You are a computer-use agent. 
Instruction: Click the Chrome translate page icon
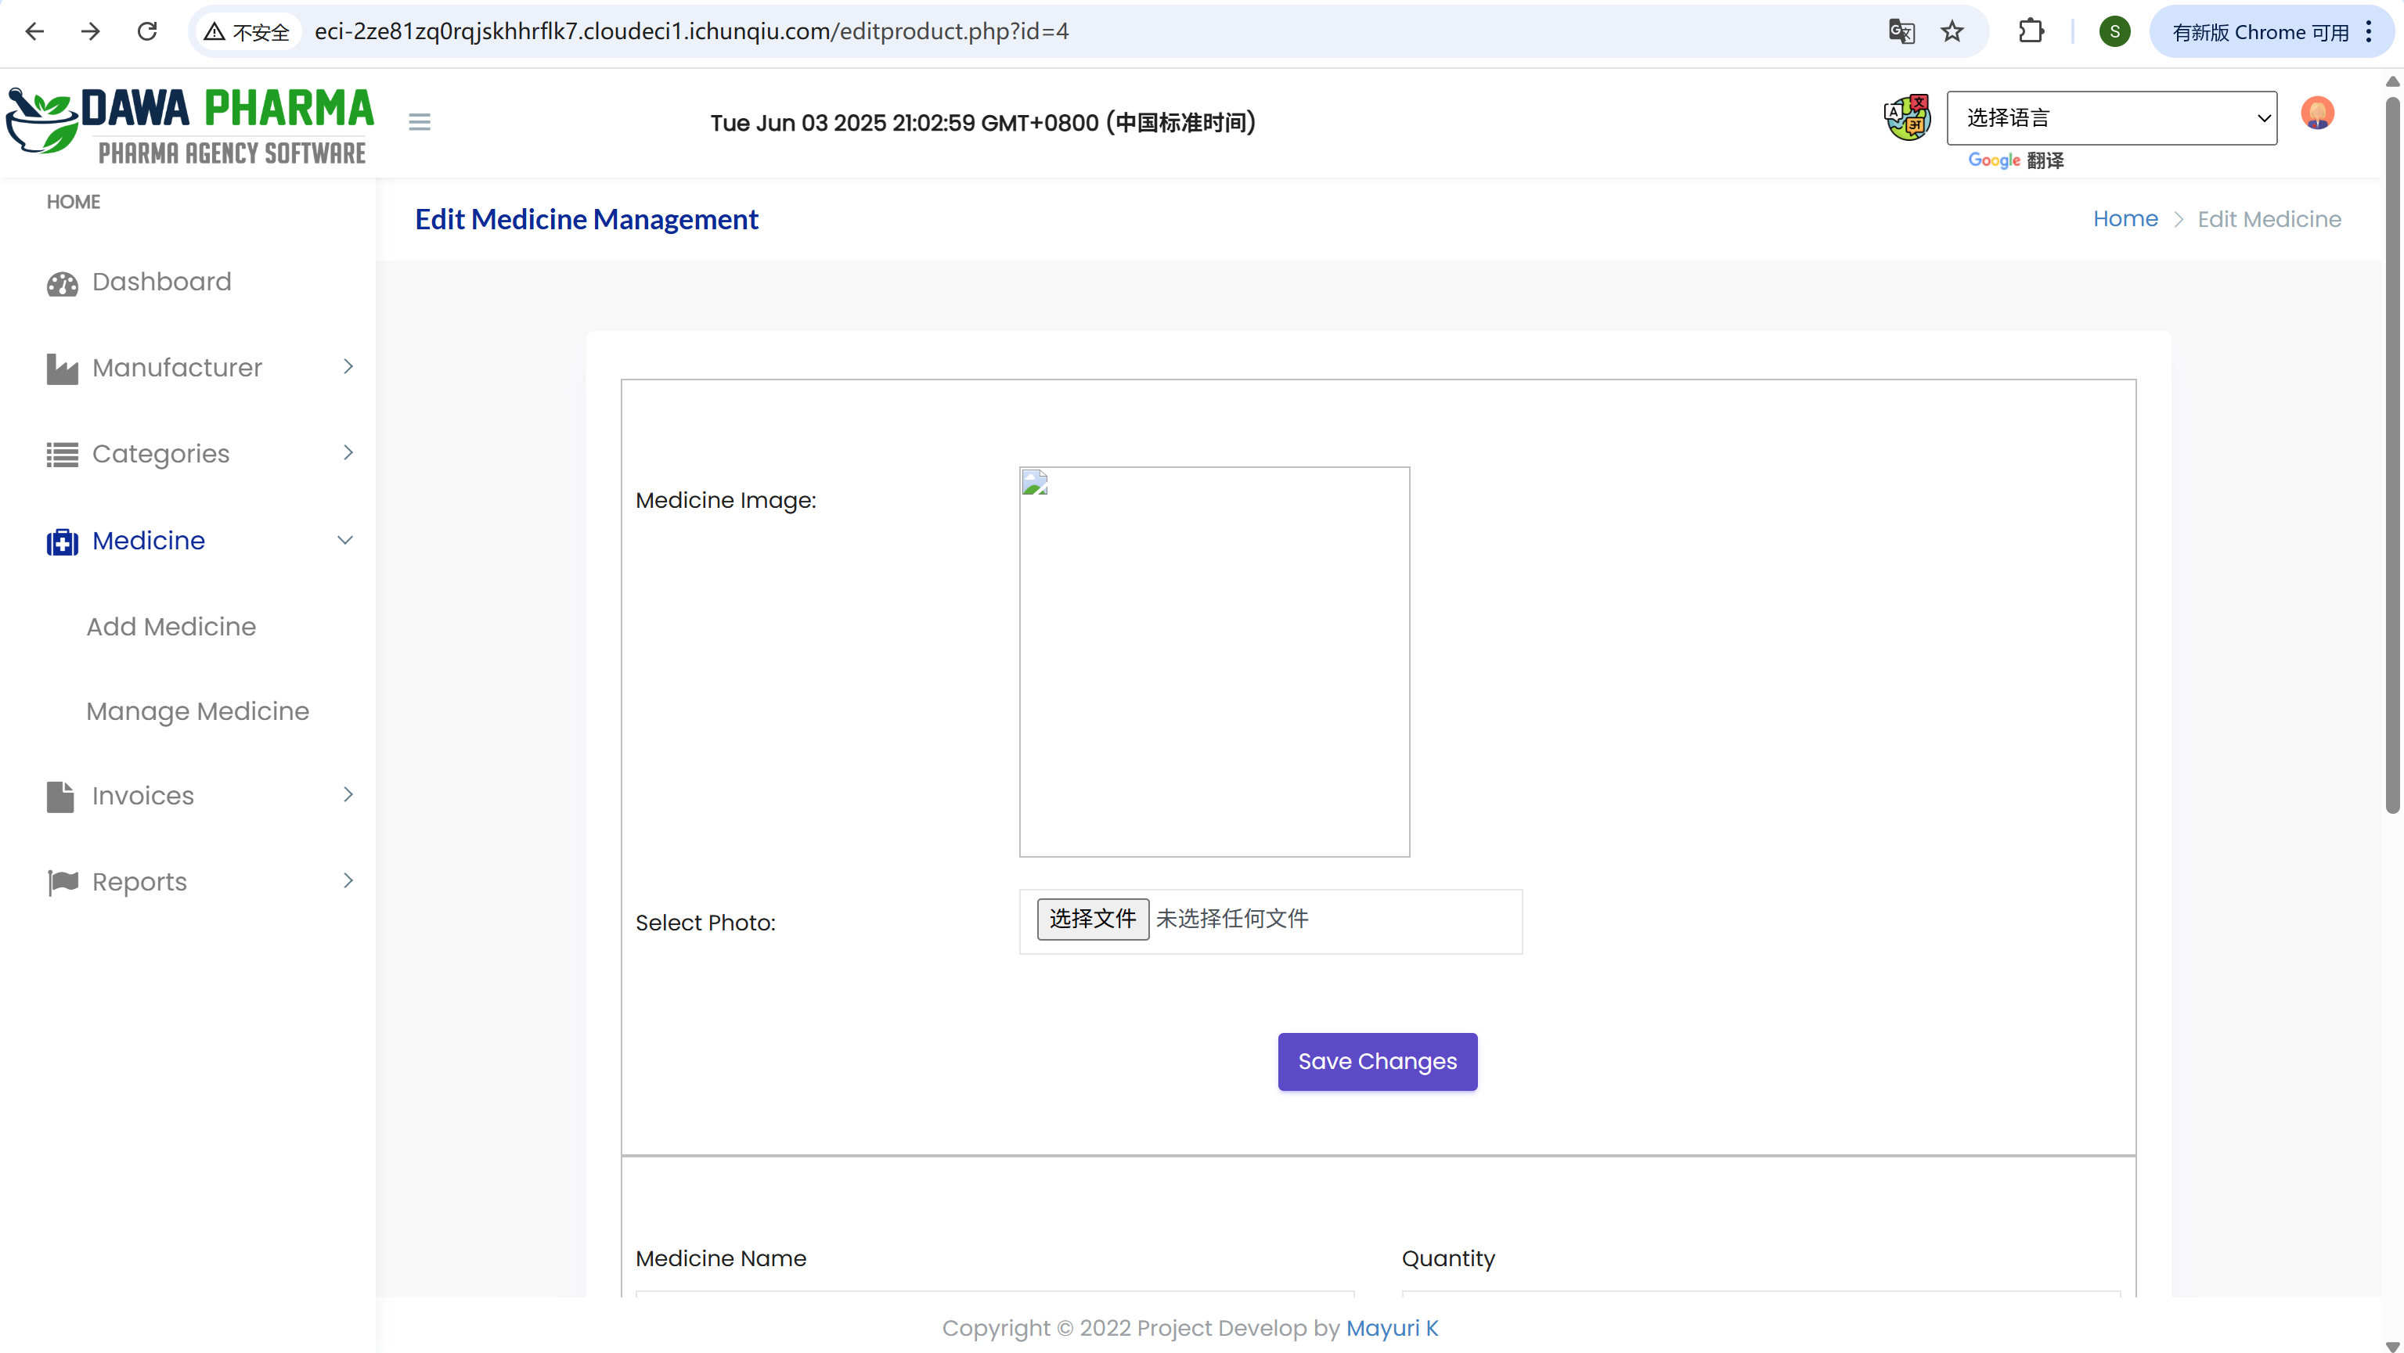[x=1901, y=32]
